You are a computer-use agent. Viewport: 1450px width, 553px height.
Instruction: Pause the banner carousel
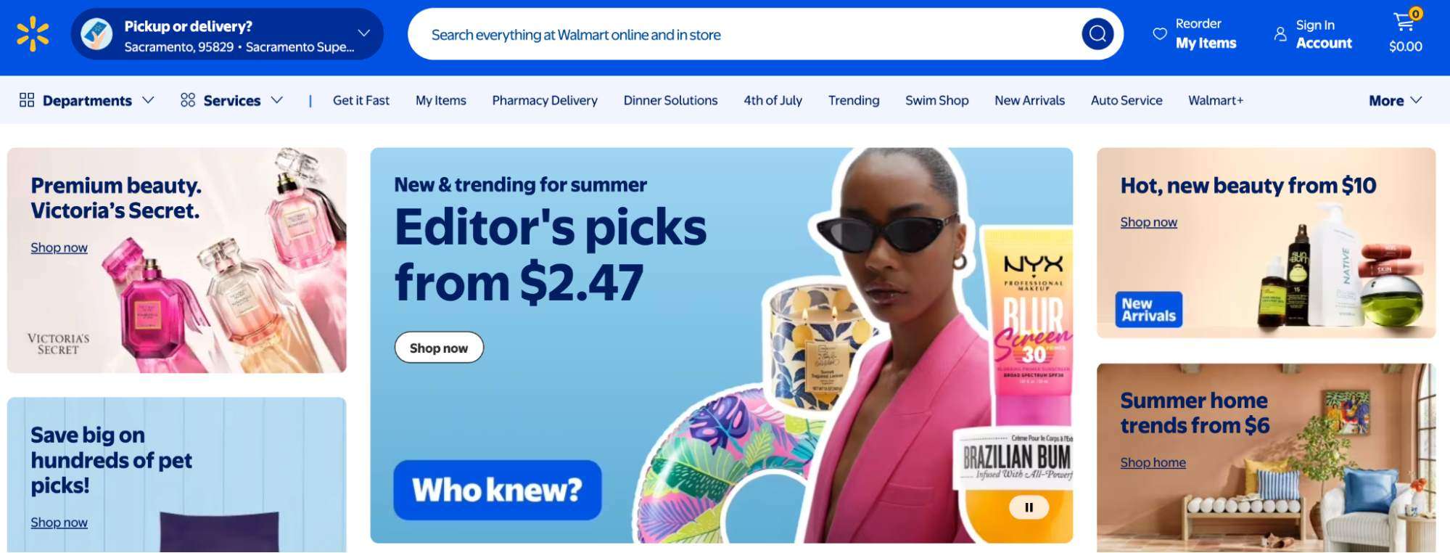(1029, 507)
